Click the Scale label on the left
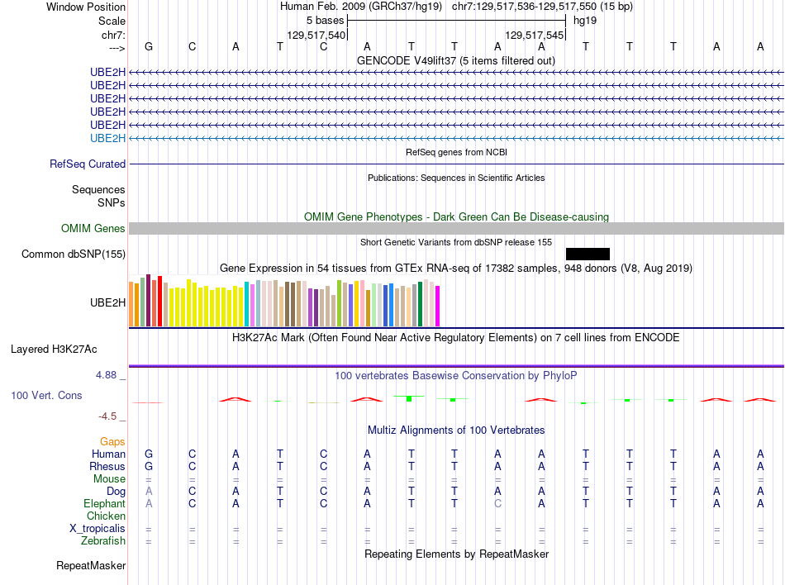This screenshot has width=785, height=585. coord(112,21)
